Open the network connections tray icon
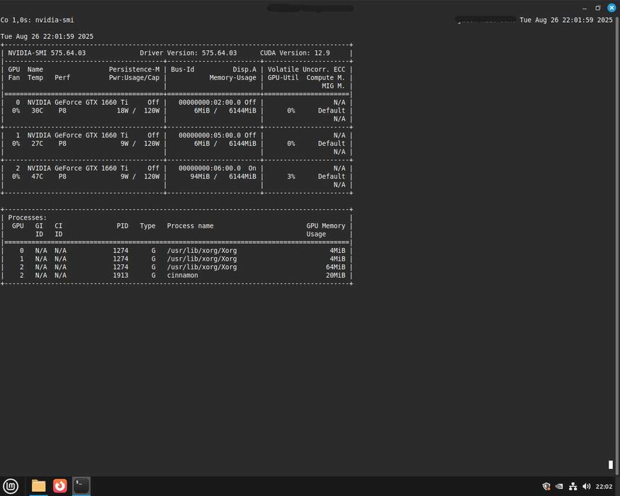Image resolution: width=620 pixels, height=496 pixels. click(x=573, y=487)
